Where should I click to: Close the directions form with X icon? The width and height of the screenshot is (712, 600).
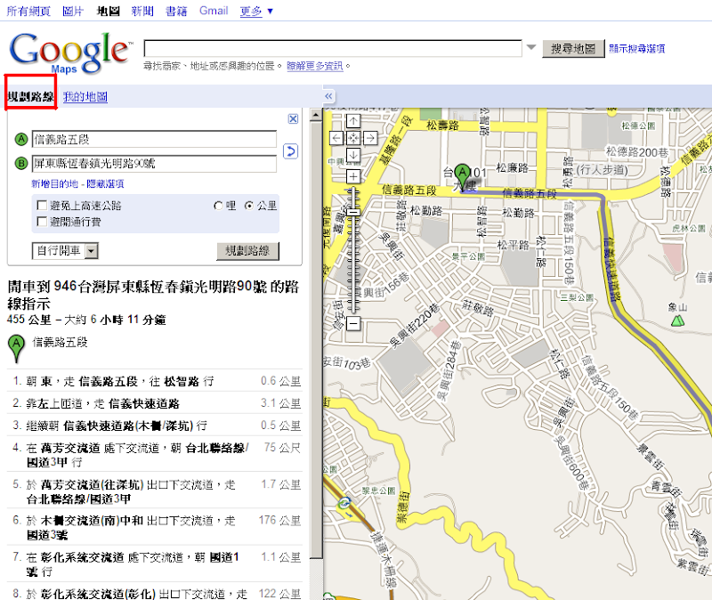(294, 119)
